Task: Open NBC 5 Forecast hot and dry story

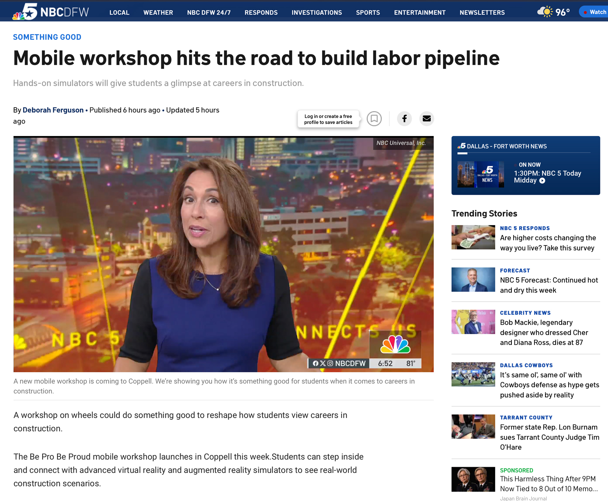Action: (x=549, y=285)
